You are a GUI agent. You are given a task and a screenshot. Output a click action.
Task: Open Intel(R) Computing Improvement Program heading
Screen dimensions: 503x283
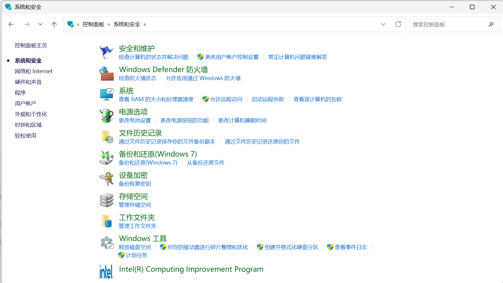[x=191, y=269]
